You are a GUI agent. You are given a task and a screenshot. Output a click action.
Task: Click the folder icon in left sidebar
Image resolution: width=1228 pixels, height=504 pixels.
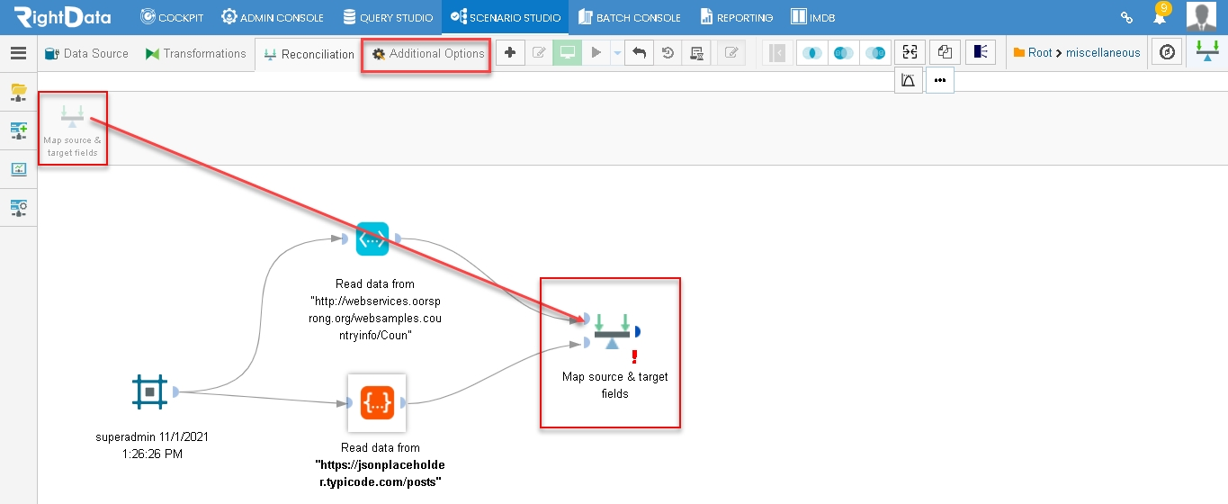click(18, 92)
